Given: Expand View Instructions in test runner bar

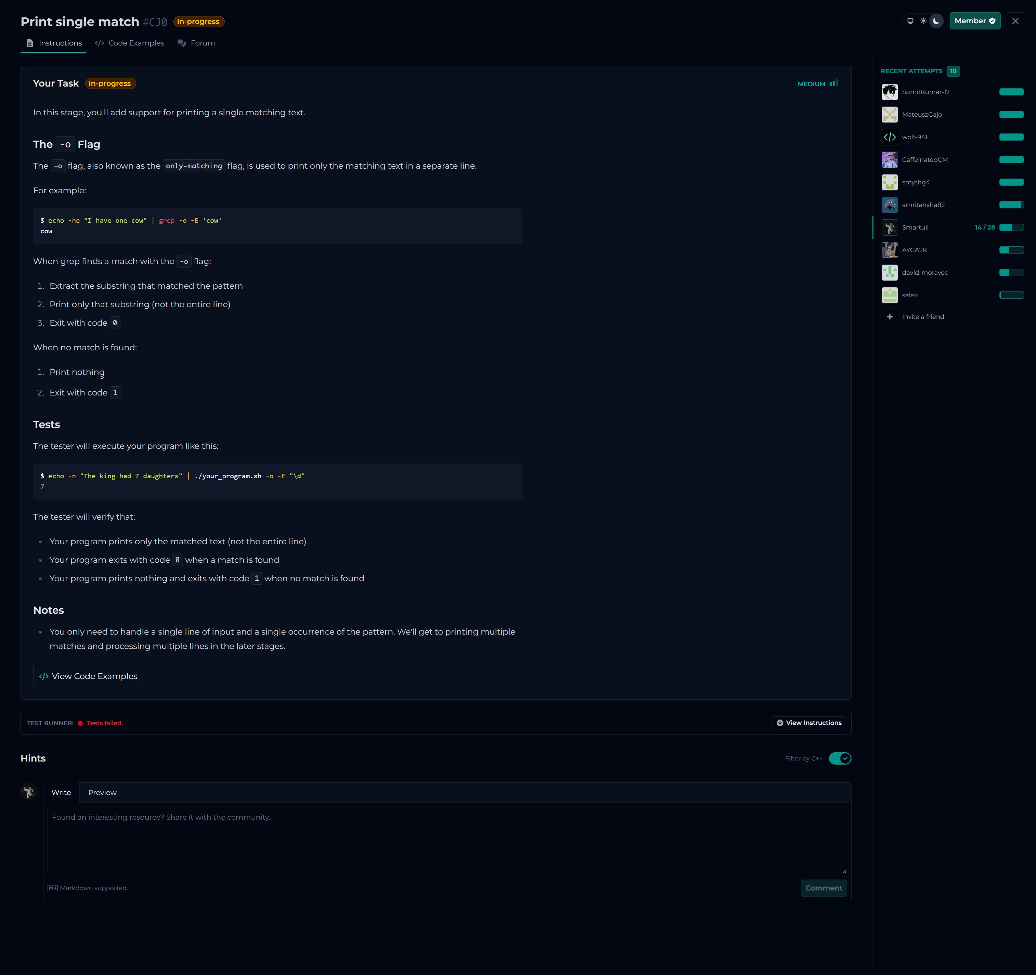Looking at the screenshot, I should (x=809, y=723).
